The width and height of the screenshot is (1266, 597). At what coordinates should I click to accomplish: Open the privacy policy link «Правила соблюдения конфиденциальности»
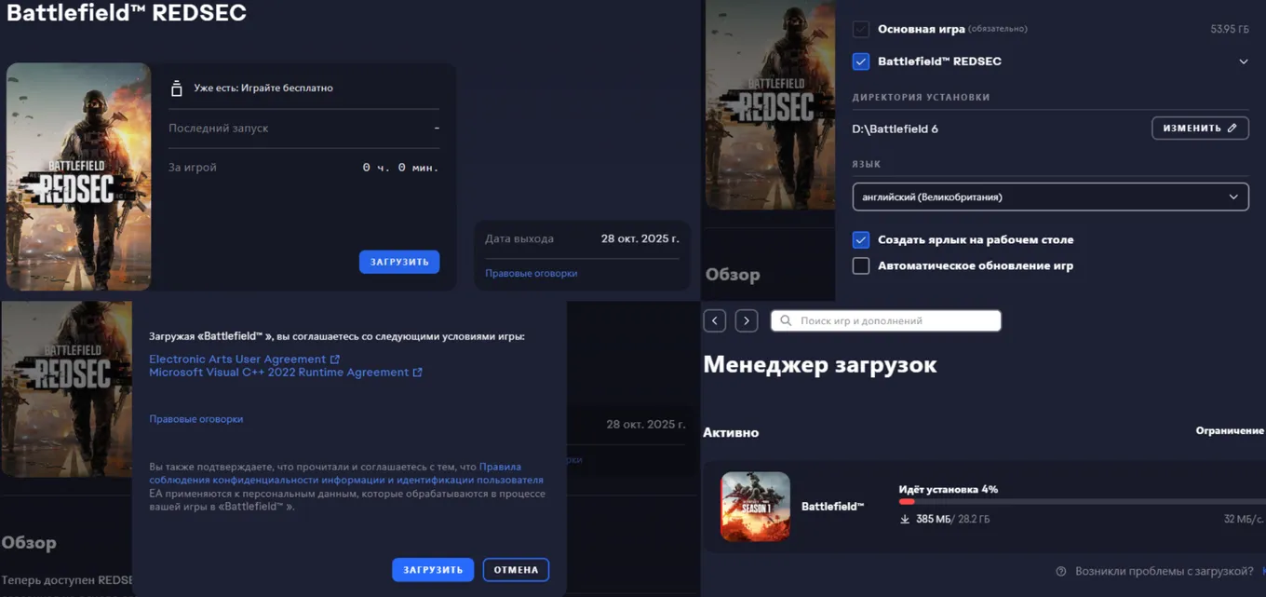346,473
